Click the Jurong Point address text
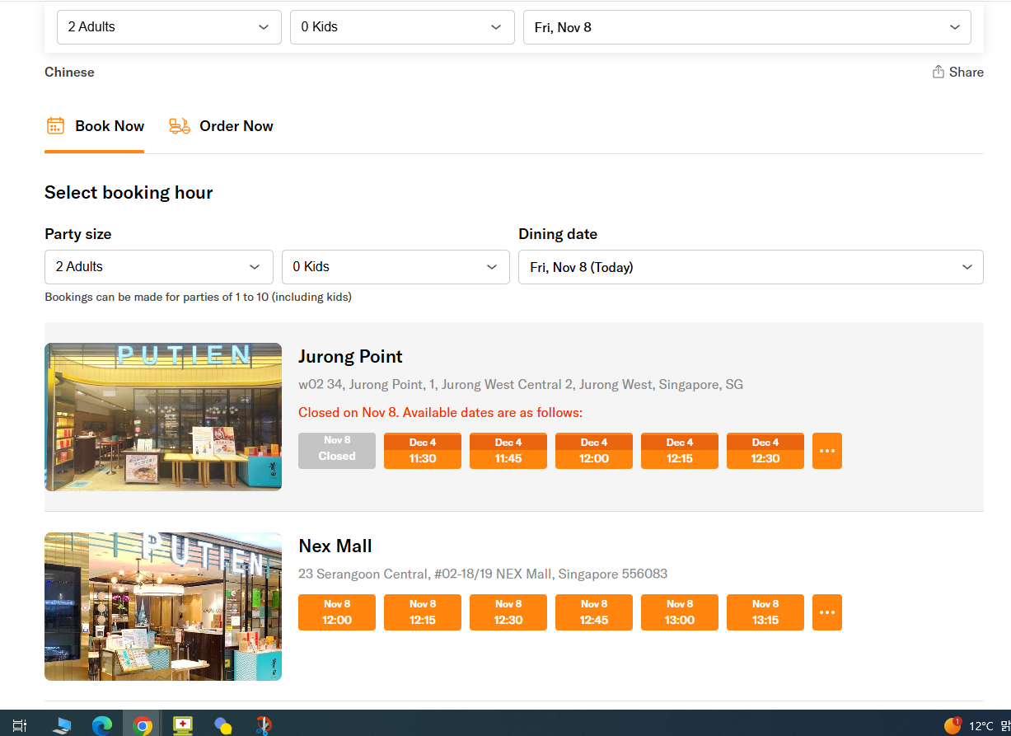The image size is (1011, 736). 521,385
